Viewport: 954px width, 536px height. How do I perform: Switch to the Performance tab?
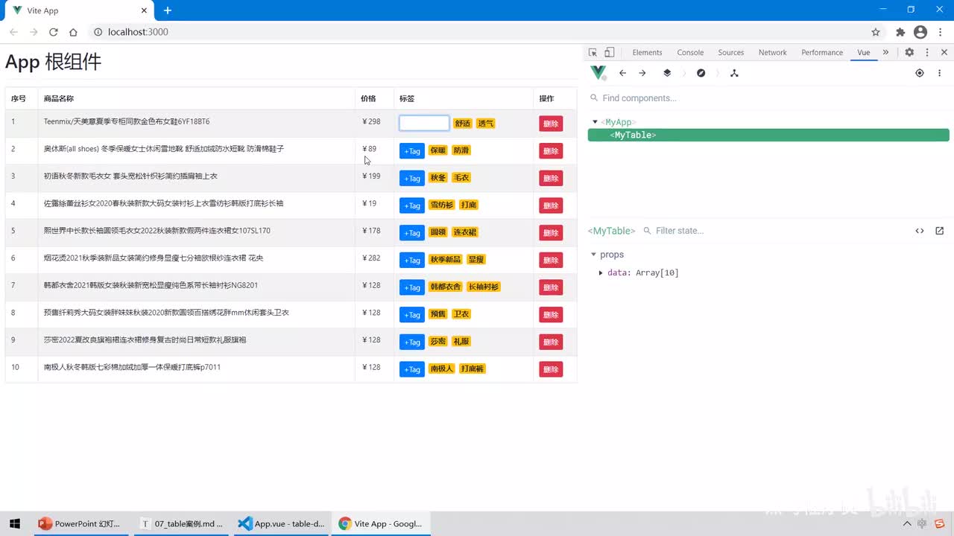[822, 52]
